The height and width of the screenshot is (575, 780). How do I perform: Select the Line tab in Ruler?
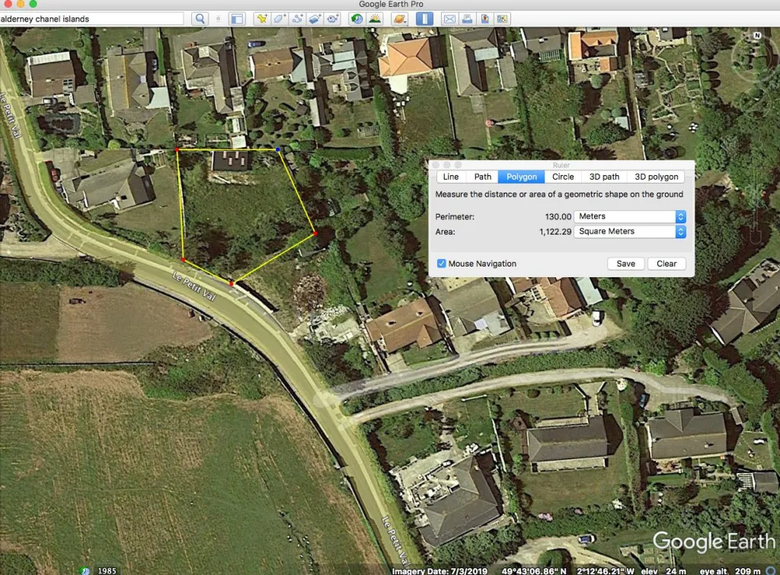point(451,177)
